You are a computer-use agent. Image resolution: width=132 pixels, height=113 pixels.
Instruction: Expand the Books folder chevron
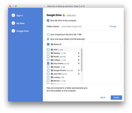coord(79,56)
